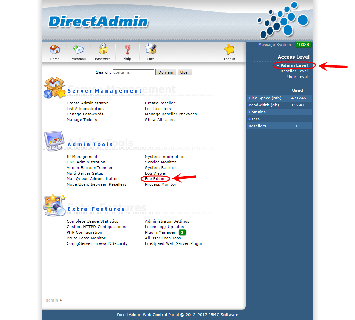The width and height of the screenshot is (355, 320).
Task: Open ConfigServer Firewall&Security
Action: click(97, 243)
